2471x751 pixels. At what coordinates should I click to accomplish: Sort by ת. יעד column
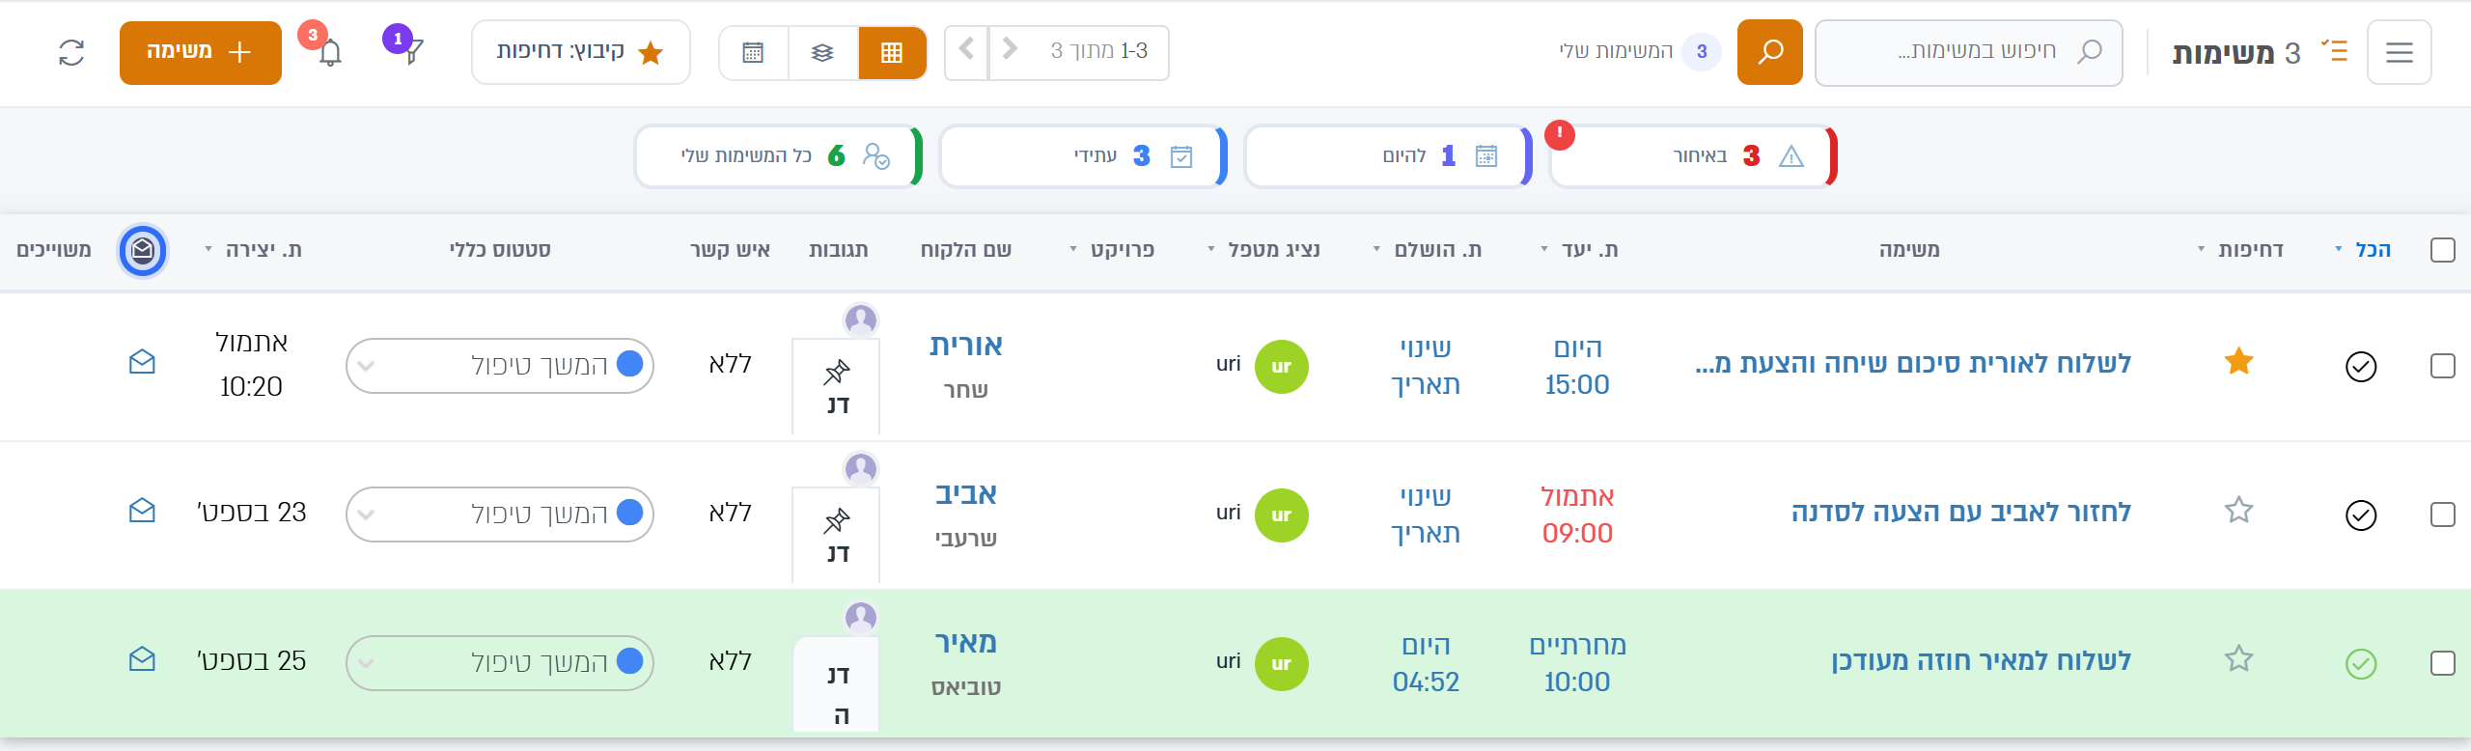(1580, 250)
